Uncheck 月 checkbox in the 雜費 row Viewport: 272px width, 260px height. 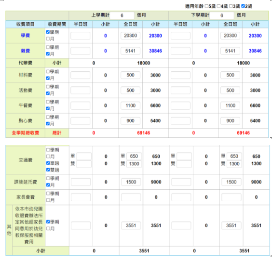48,54
